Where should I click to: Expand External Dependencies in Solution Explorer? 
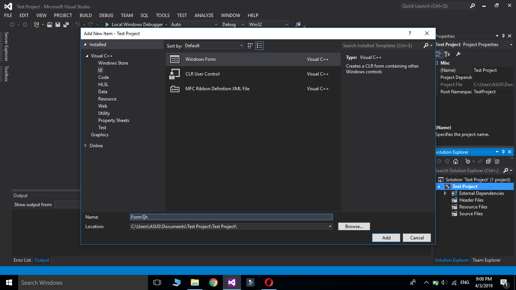(445, 193)
